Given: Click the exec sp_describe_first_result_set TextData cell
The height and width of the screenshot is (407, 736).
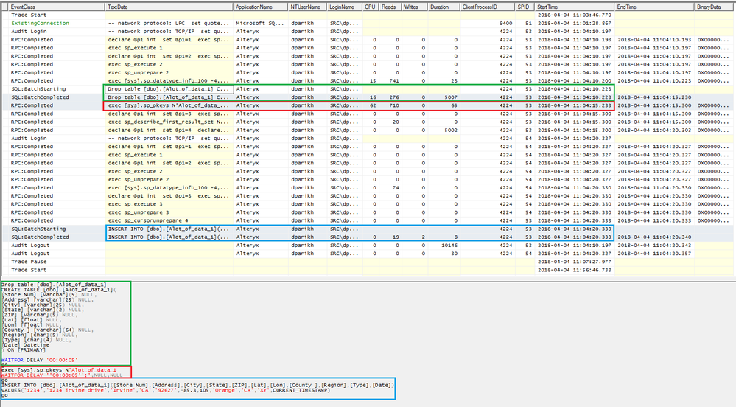Looking at the screenshot, I should click(169, 122).
